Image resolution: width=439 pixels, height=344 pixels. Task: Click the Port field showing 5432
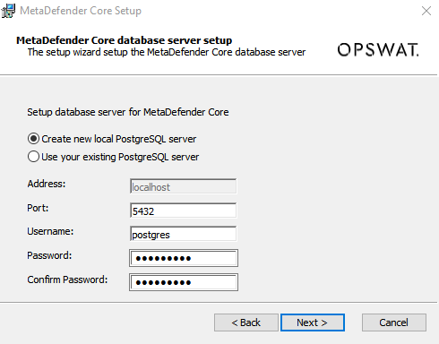[x=184, y=211]
